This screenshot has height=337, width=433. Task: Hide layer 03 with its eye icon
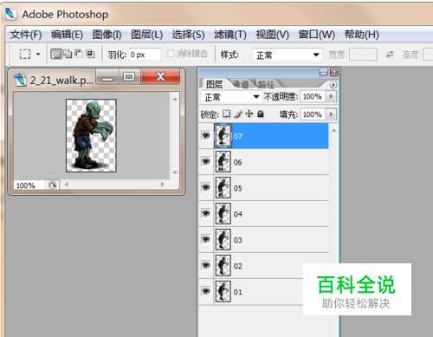206,239
